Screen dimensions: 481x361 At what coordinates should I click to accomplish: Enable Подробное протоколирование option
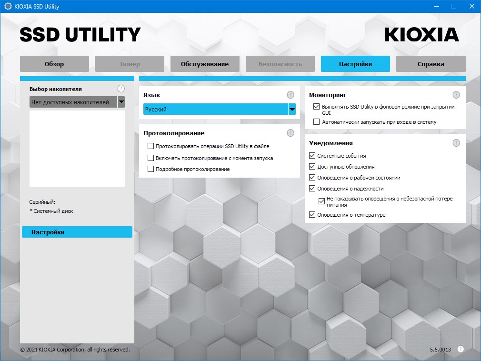click(151, 169)
